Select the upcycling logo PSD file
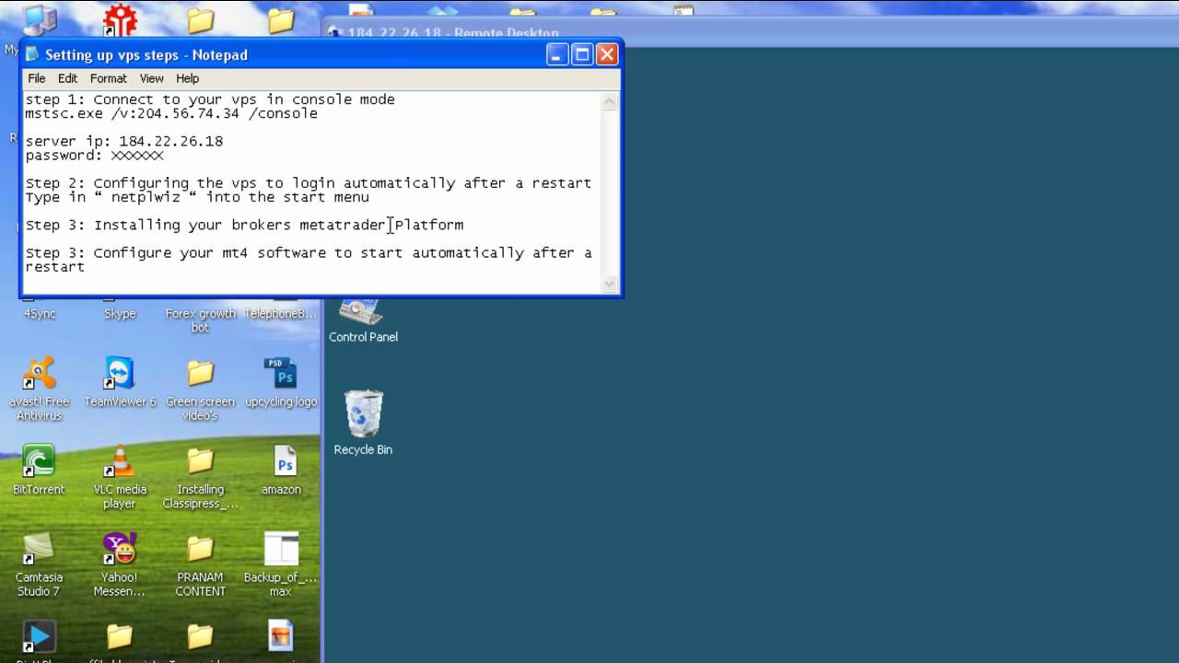Viewport: 1179px width, 663px height. (x=281, y=382)
